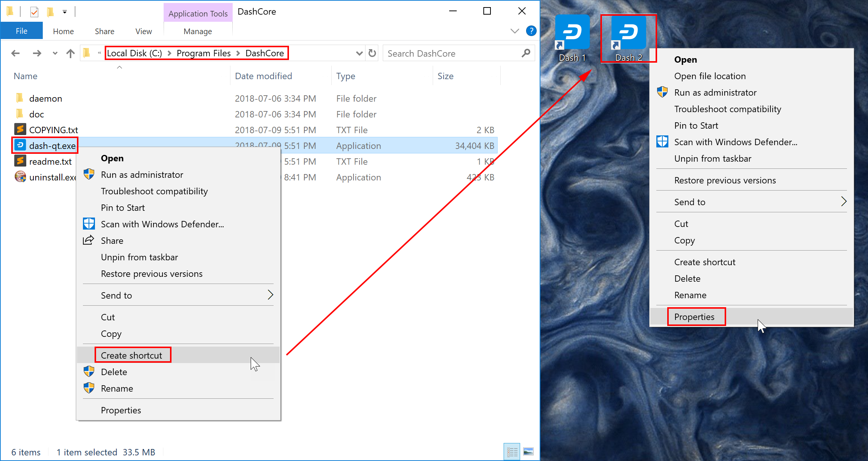Click the Dash 1 desktop shortcut icon
Screen dimensions: 868x461
(x=572, y=33)
